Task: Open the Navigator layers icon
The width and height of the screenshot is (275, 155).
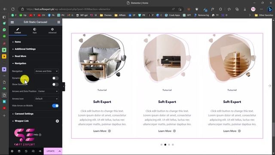Action: tap(19, 151)
